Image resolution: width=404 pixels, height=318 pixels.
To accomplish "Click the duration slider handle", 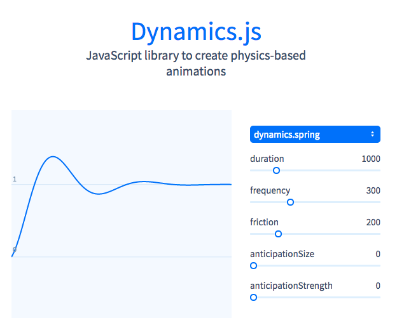I will click(x=276, y=171).
